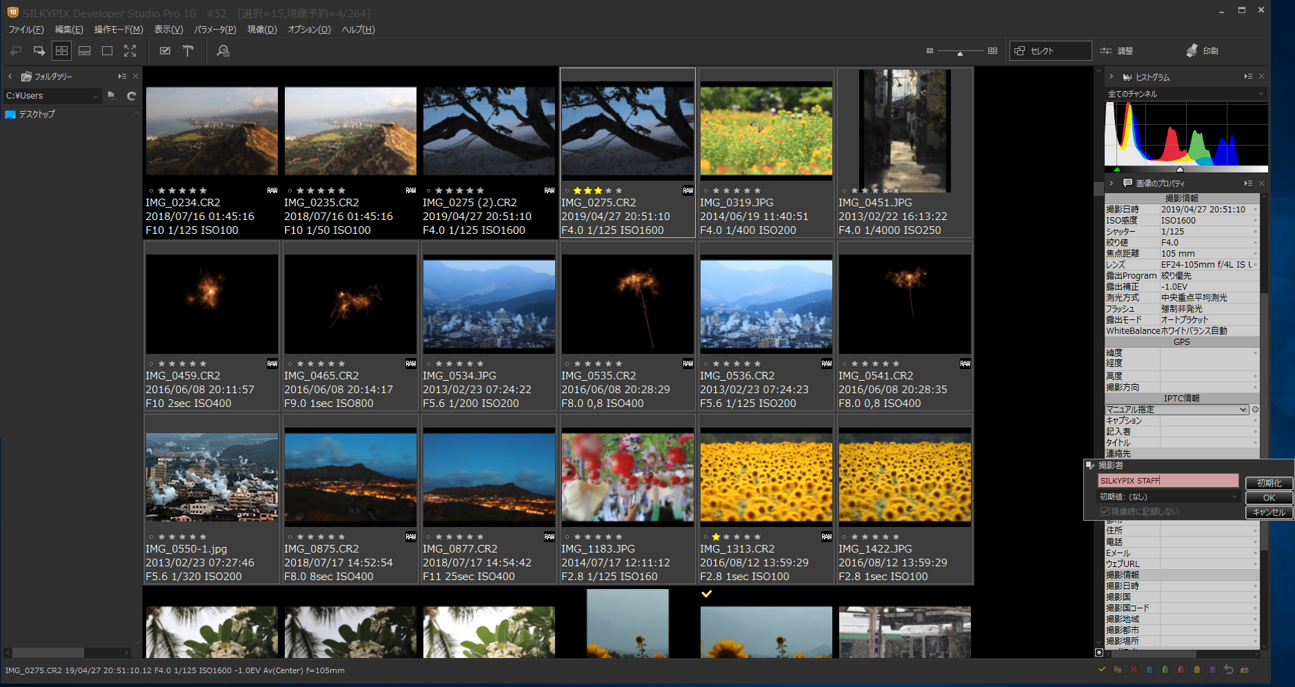Close the folder tree panel

point(136,77)
